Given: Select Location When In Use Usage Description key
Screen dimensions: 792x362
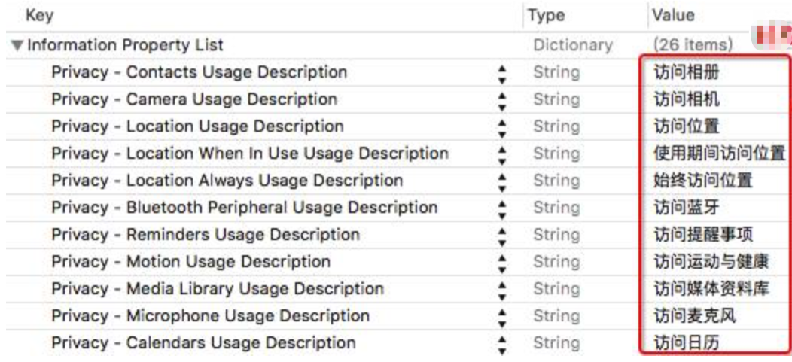Looking at the screenshot, I should (249, 154).
